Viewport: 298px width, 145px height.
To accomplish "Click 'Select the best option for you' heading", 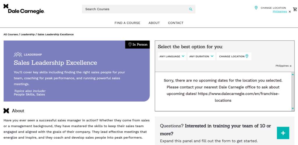I will point(190,47).
